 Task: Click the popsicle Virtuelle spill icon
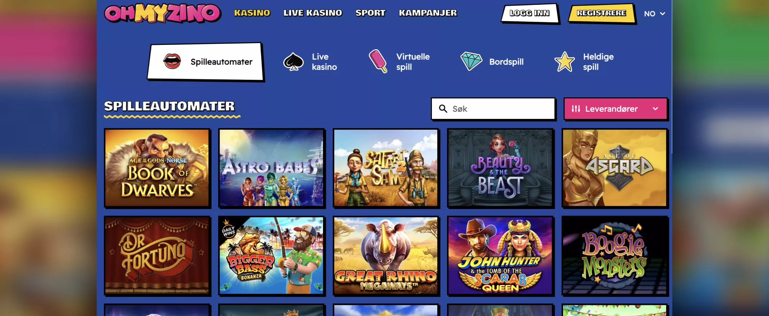point(378,61)
